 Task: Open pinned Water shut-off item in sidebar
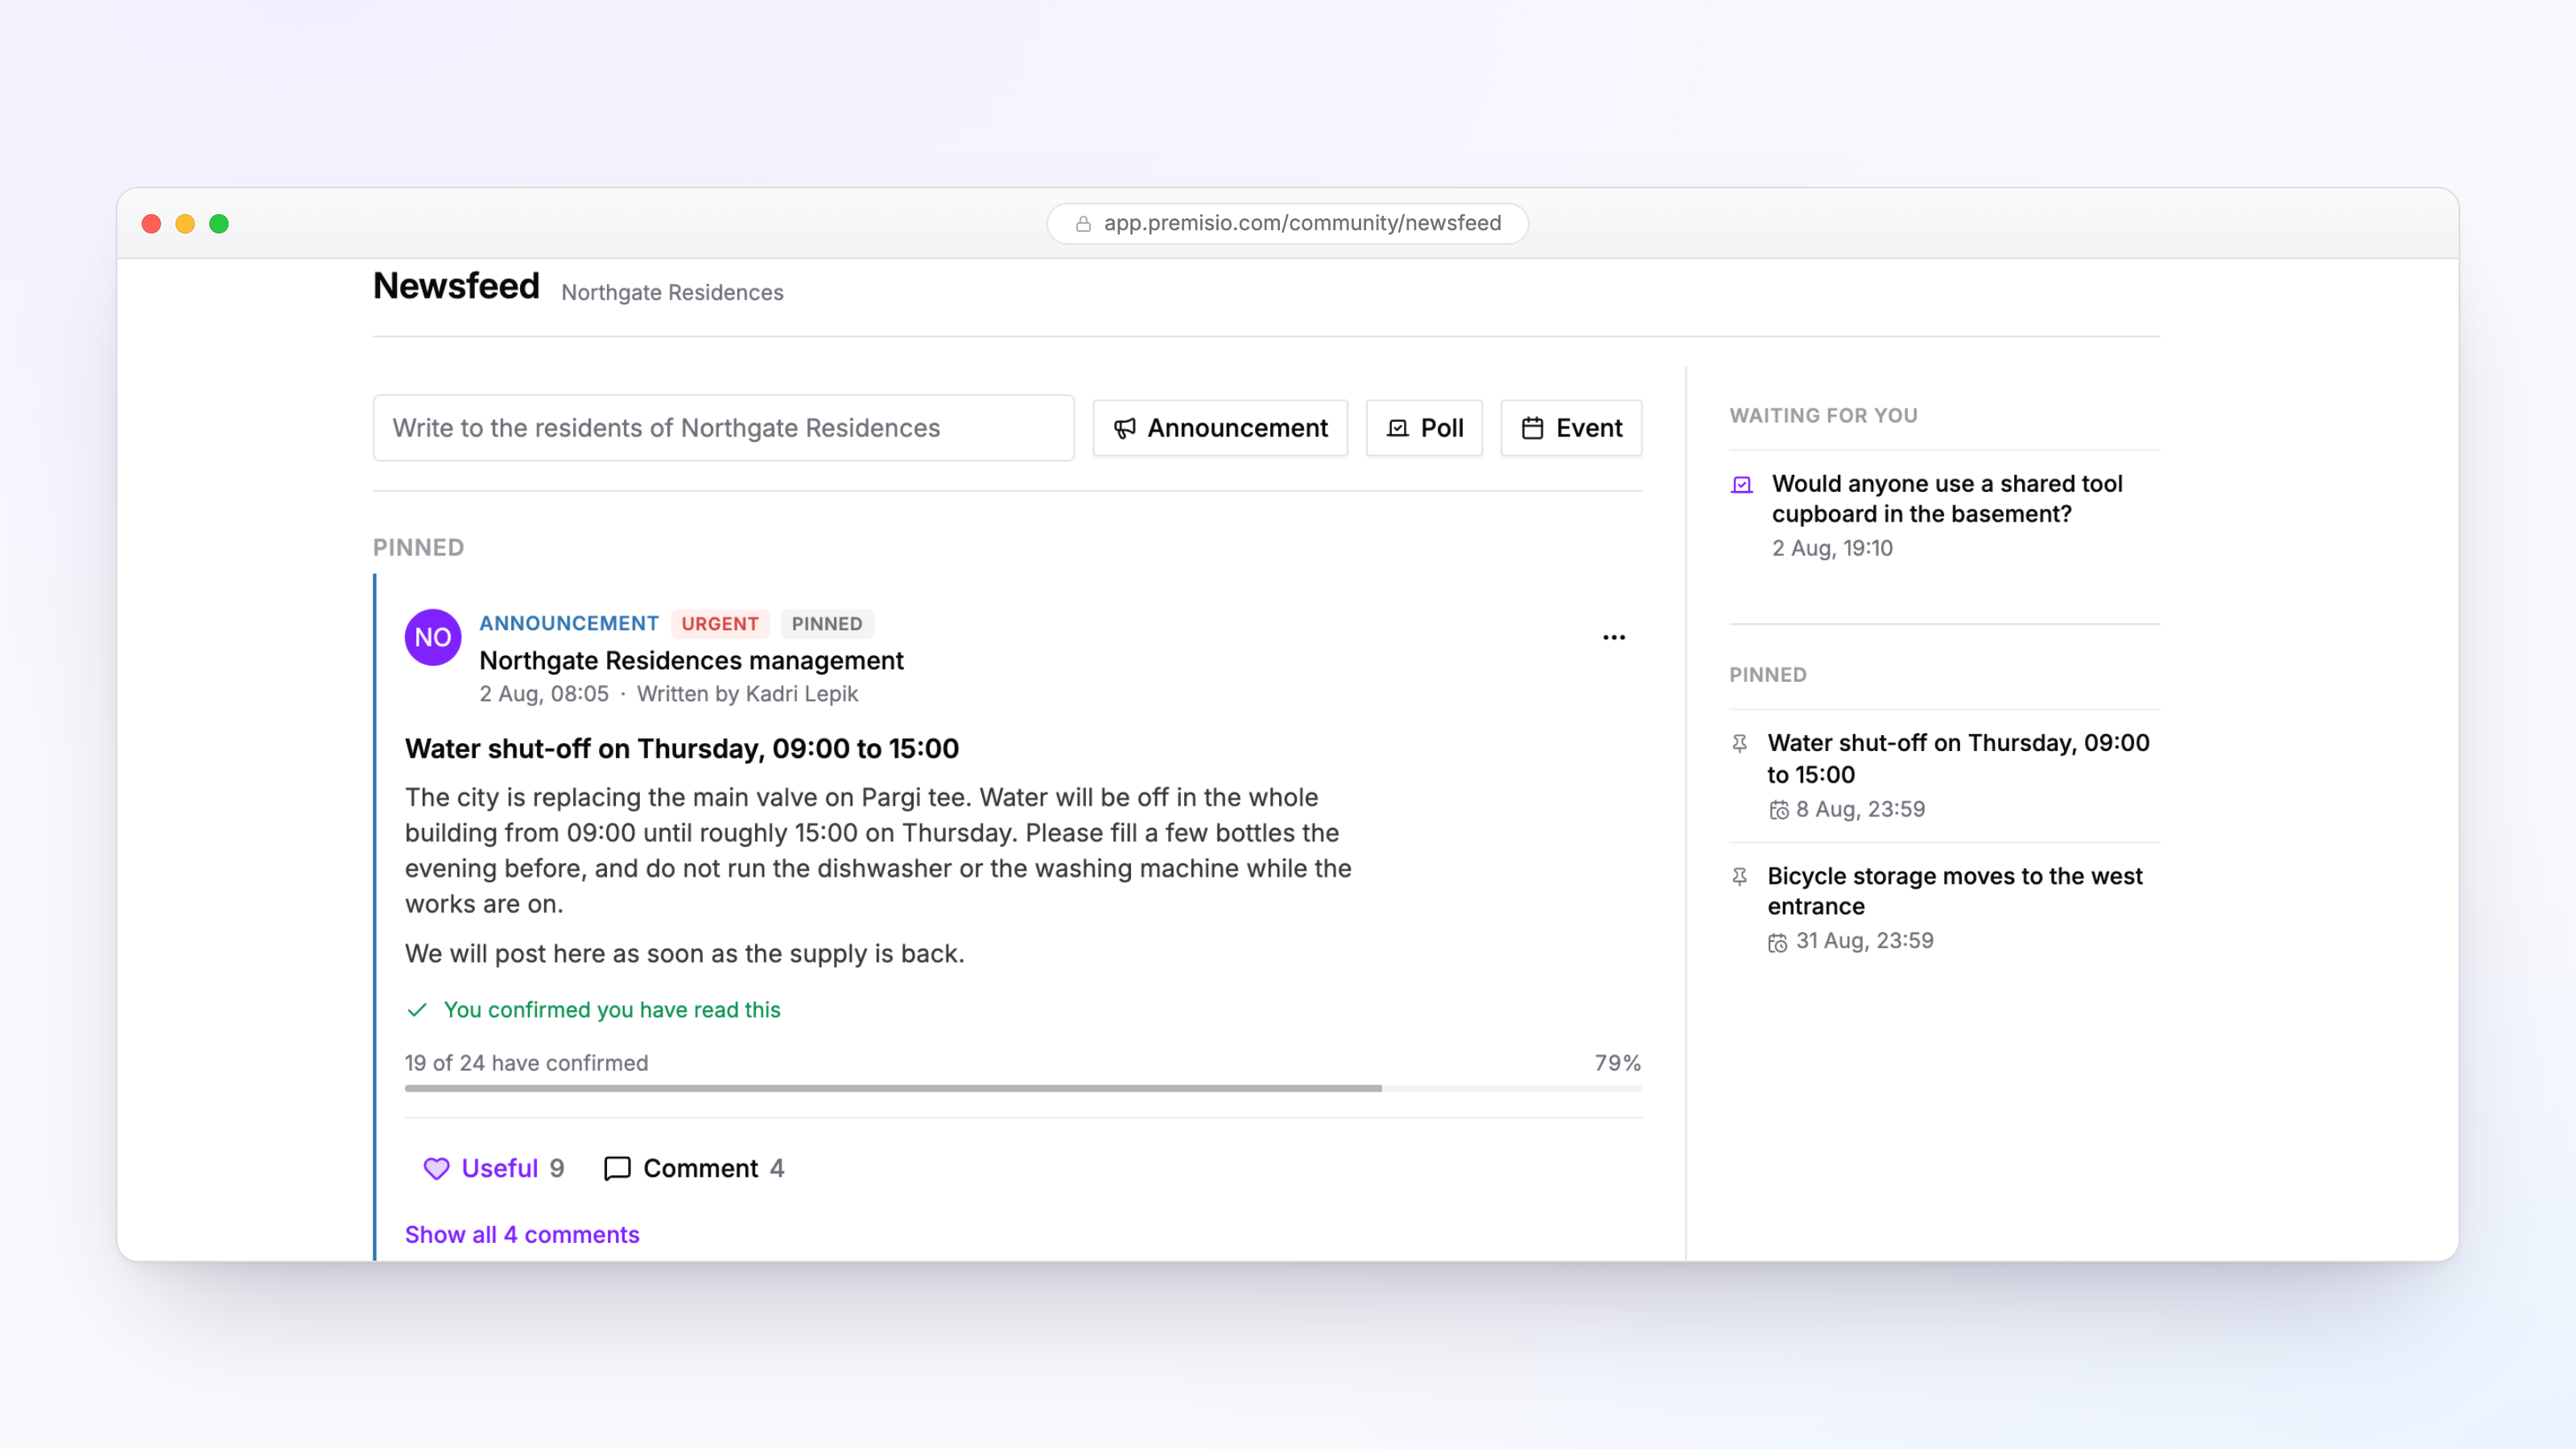click(x=1958, y=759)
